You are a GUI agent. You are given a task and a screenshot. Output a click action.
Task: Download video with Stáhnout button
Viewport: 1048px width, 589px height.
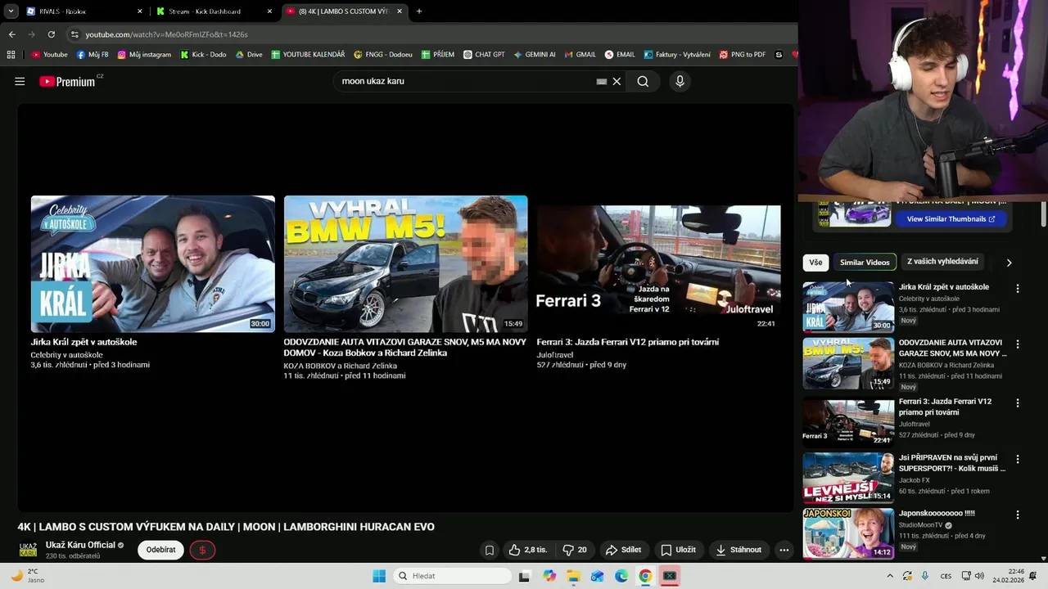click(739, 550)
